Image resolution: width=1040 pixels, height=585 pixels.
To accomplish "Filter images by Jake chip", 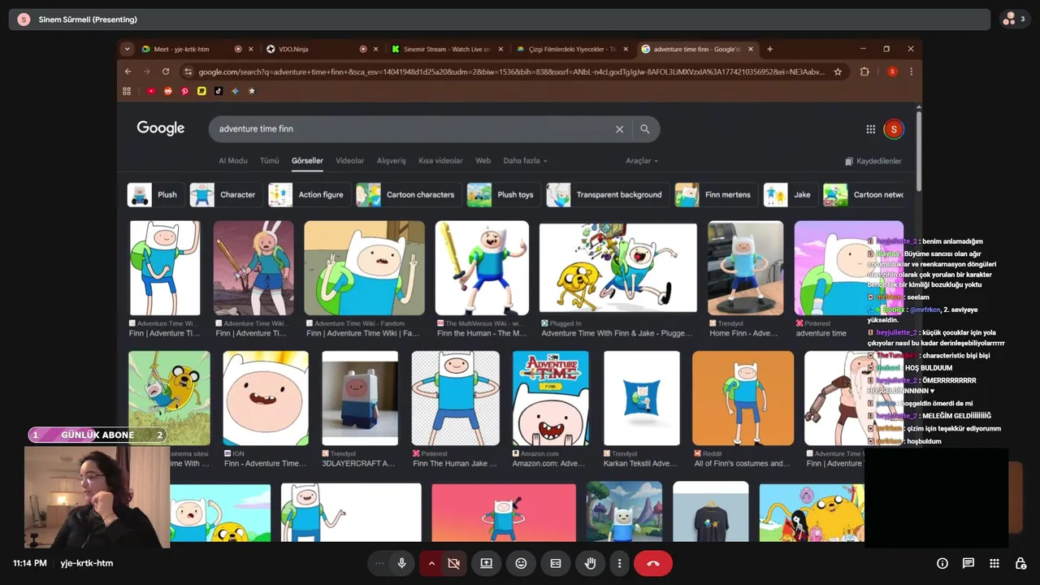I will tap(790, 195).
